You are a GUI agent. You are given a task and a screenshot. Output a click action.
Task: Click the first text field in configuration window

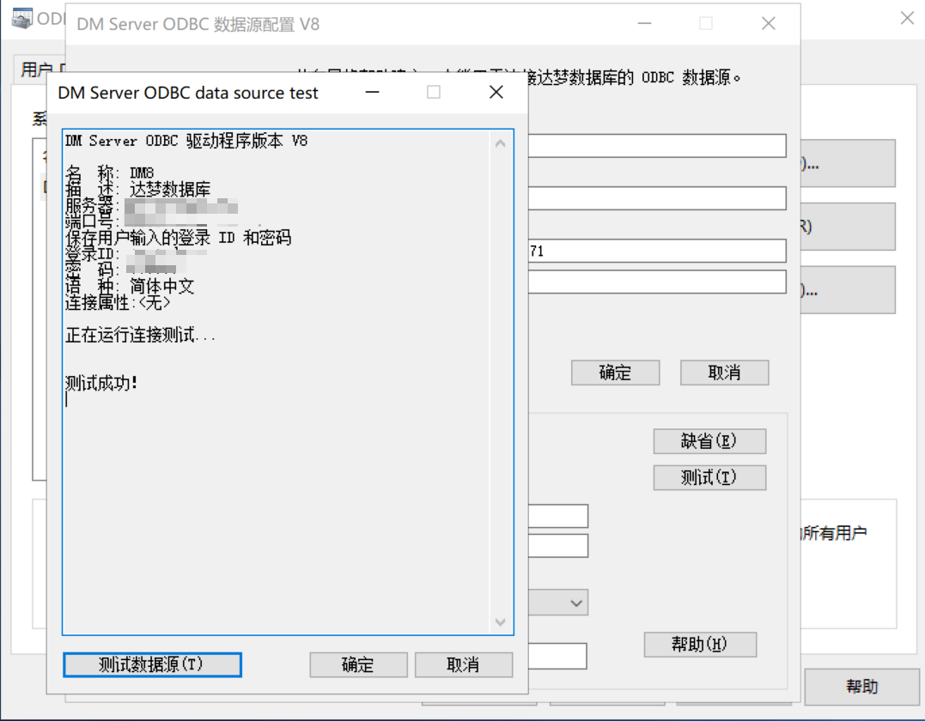(657, 146)
